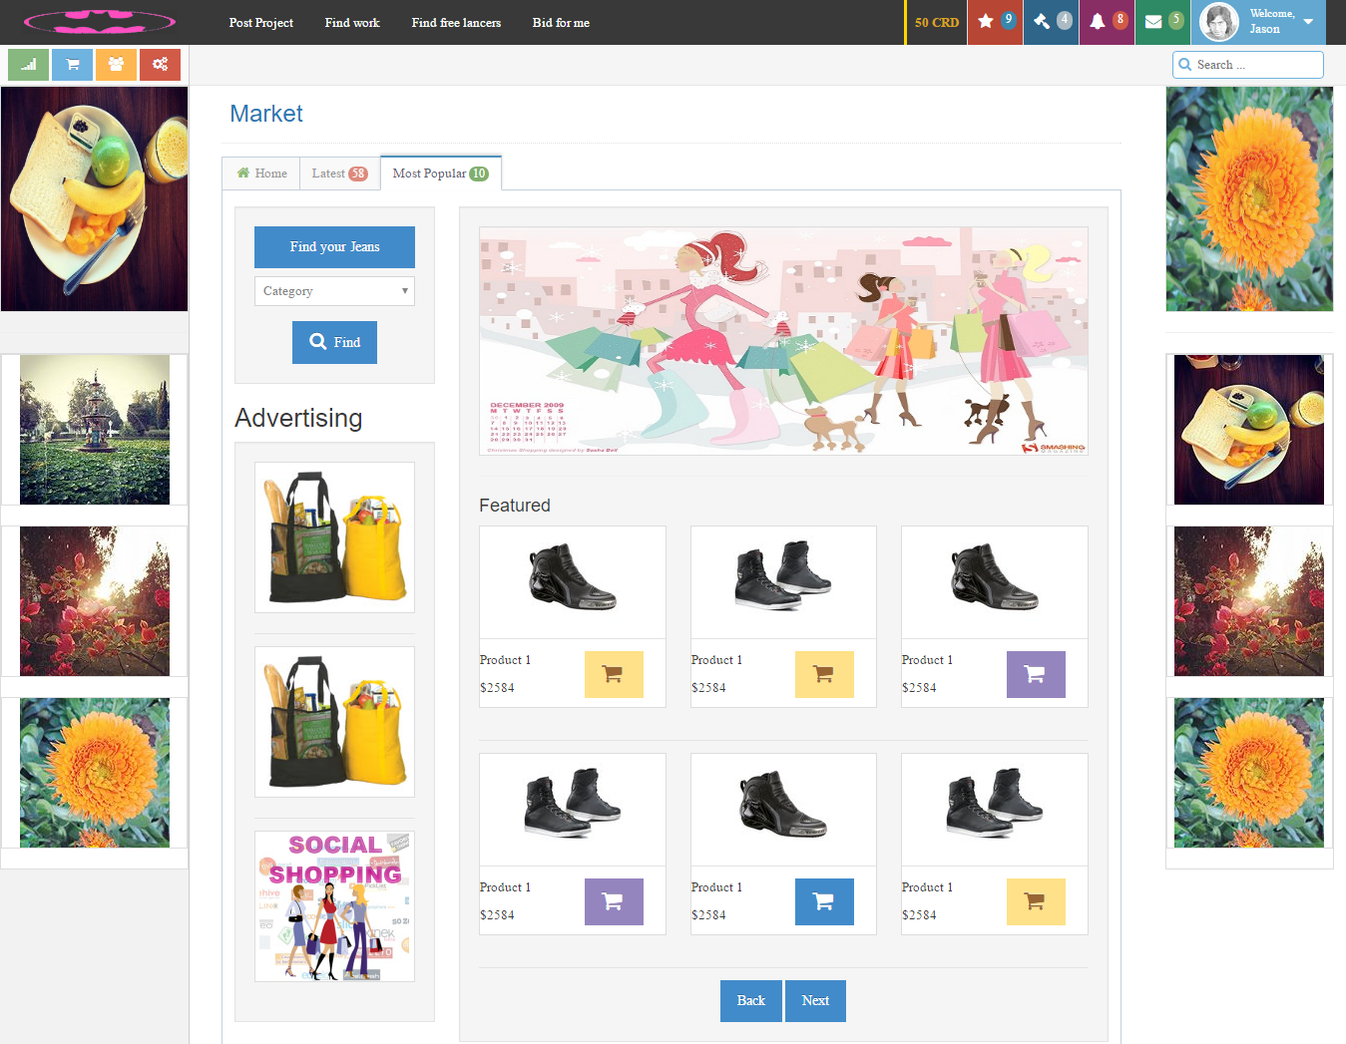Click the purple cart button in bottom row
1346x1044 pixels.
point(614,901)
